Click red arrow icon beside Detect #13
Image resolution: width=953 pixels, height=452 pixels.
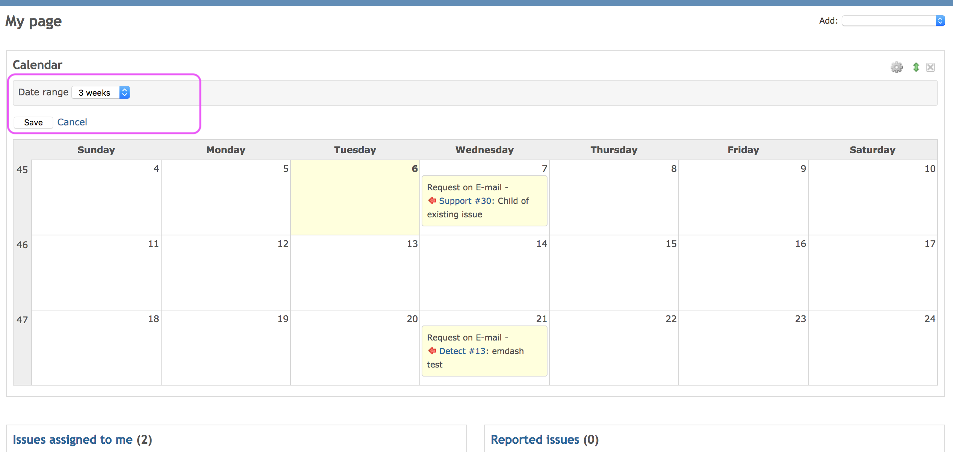click(432, 351)
